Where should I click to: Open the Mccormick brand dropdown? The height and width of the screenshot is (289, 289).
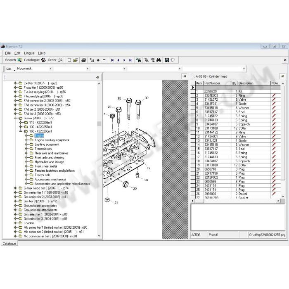coord(50,69)
